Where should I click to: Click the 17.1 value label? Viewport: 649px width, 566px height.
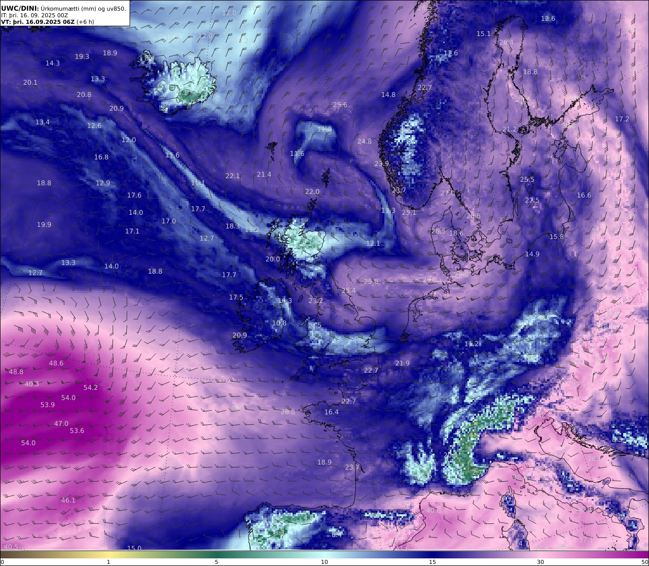(x=132, y=231)
